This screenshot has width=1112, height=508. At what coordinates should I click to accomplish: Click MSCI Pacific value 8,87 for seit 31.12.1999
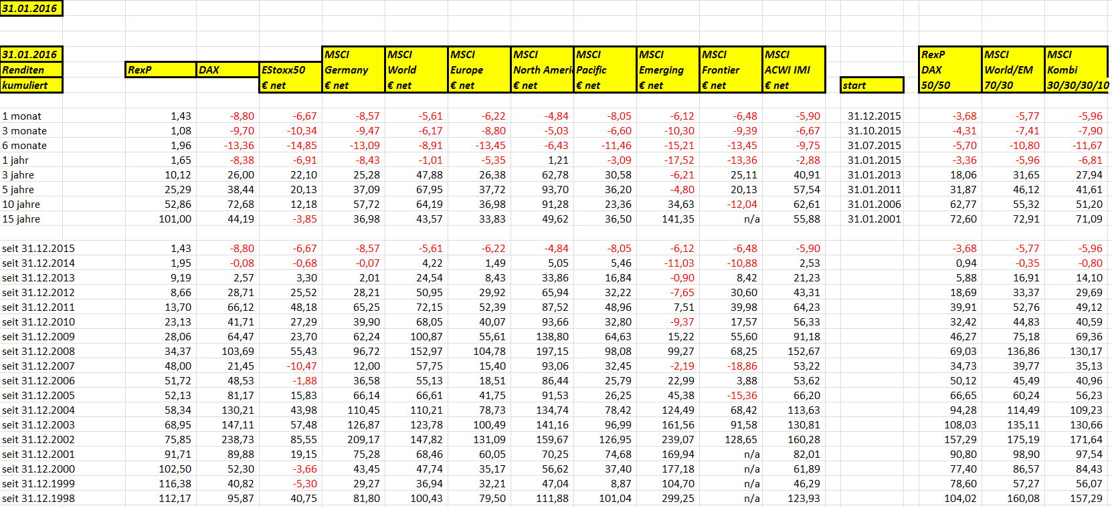(x=620, y=484)
